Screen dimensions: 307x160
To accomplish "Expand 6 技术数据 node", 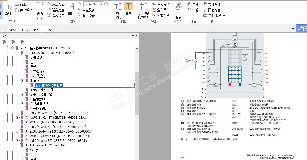I will click(x=22, y=99).
